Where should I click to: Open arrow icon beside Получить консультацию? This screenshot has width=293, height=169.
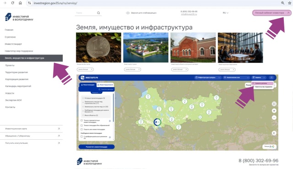(59, 143)
